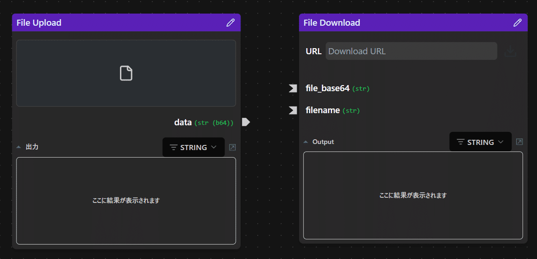The image size is (537, 259).
Task: Select the File Download node title bar
Action: click(x=403, y=22)
